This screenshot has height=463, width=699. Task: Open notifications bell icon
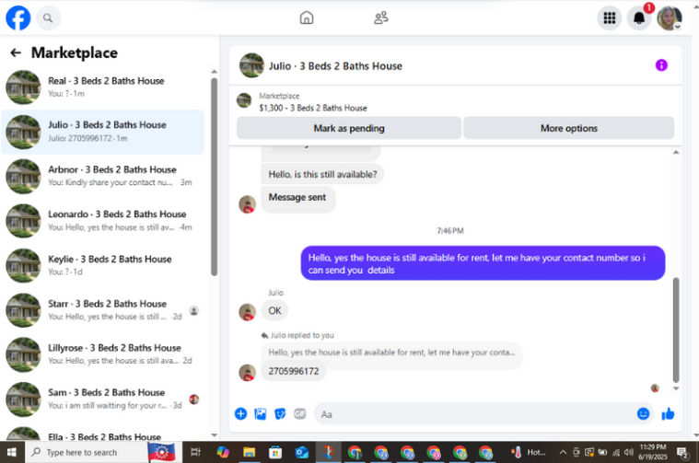pyautogui.click(x=639, y=17)
